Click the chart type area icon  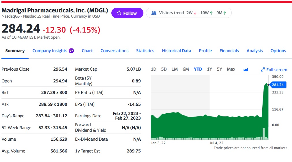click(x=246, y=69)
